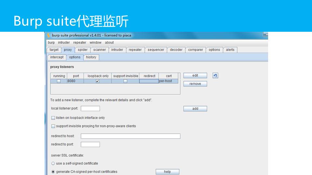Click the Burp Suite logo in title bar
The height and width of the screenshot is (175, 312).
click(x=48, y=35)
